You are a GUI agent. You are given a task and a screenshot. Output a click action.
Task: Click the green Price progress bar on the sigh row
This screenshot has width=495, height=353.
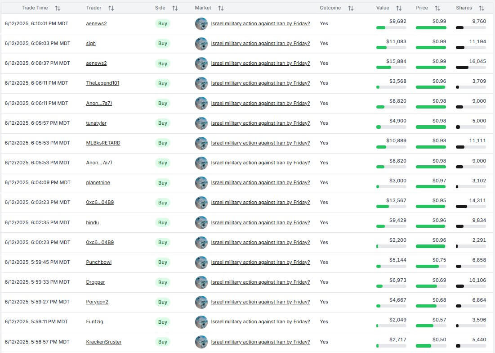click(430, 47)
